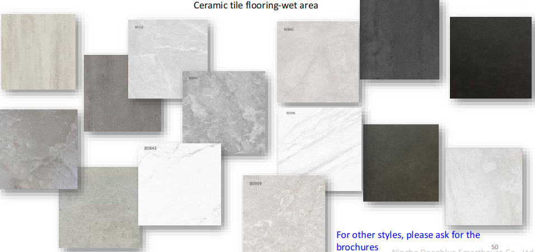Click the blue 'For other styles' brochure text
535x252 pixels.
[407, 240]
